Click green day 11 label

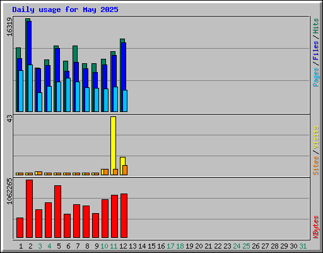pos(114,246)
